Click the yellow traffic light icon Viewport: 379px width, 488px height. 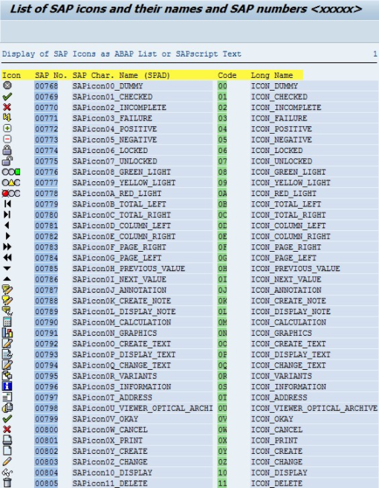[x=11, y=183]
